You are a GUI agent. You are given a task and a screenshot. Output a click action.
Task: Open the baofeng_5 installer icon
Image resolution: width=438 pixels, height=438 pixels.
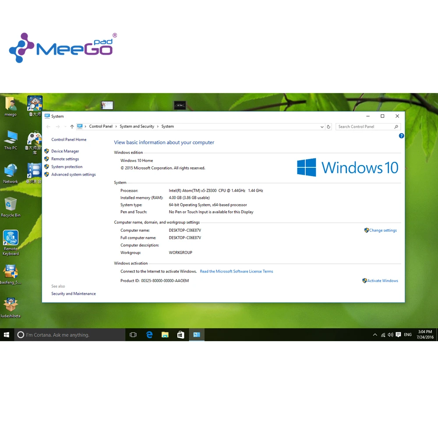pos(11,275)
